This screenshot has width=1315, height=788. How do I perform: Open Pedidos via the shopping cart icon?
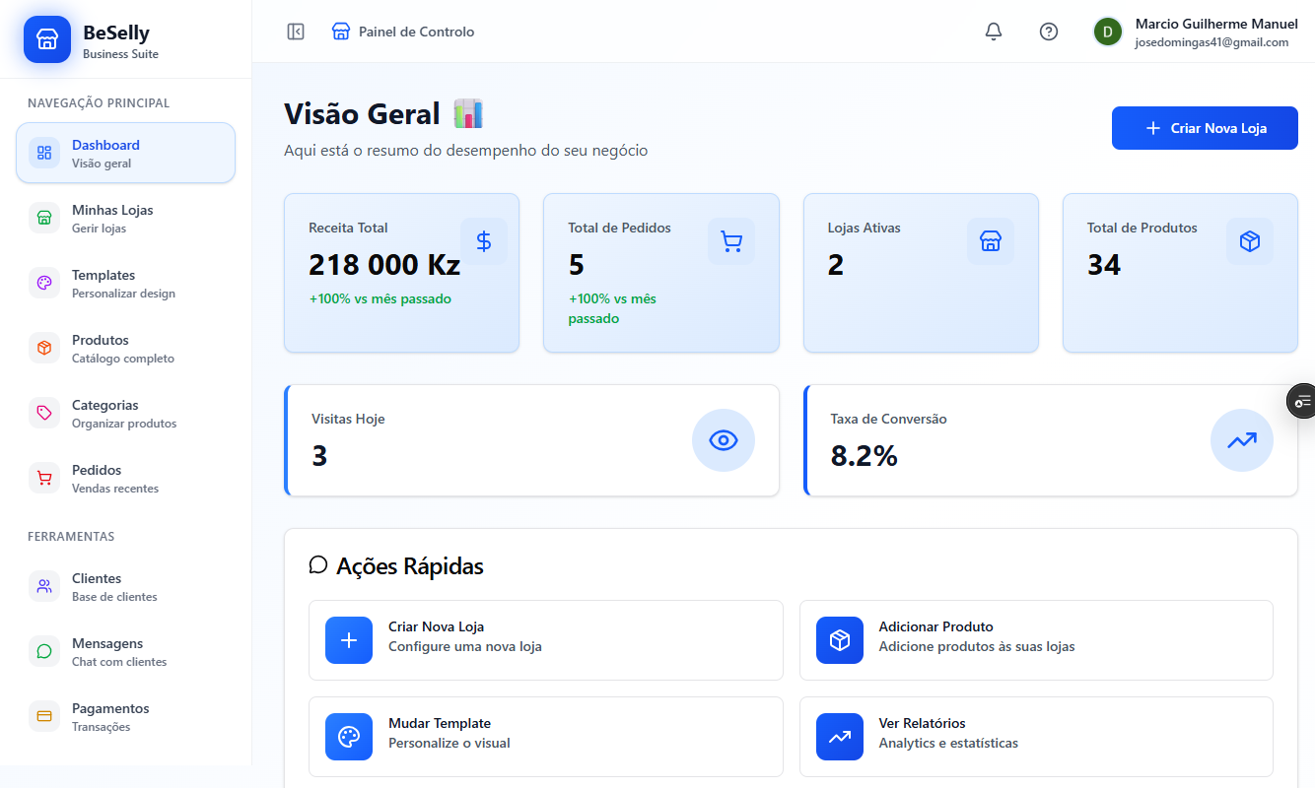(43, 478)
